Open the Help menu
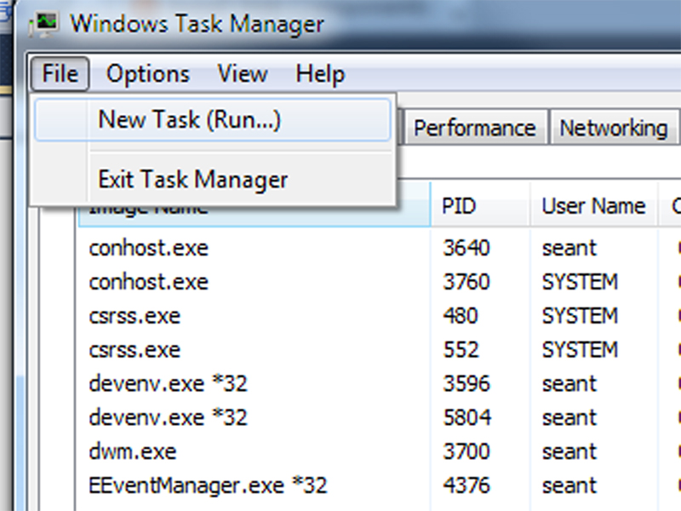 tap(320, 74)
